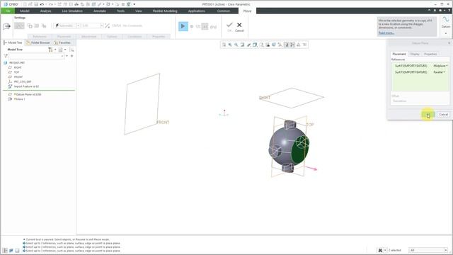Click the Model Tree filter funnel icon
The image size is (453, 255).
(x=6, y=56)
